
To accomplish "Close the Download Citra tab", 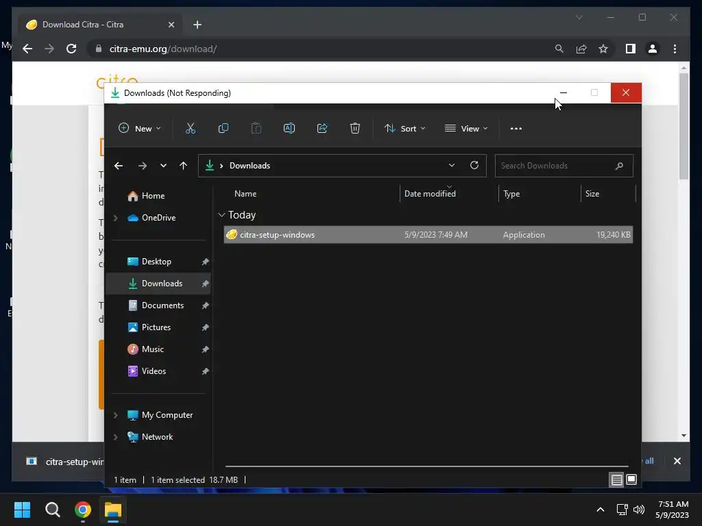I will pyautogui.click(x=171, y=25).
